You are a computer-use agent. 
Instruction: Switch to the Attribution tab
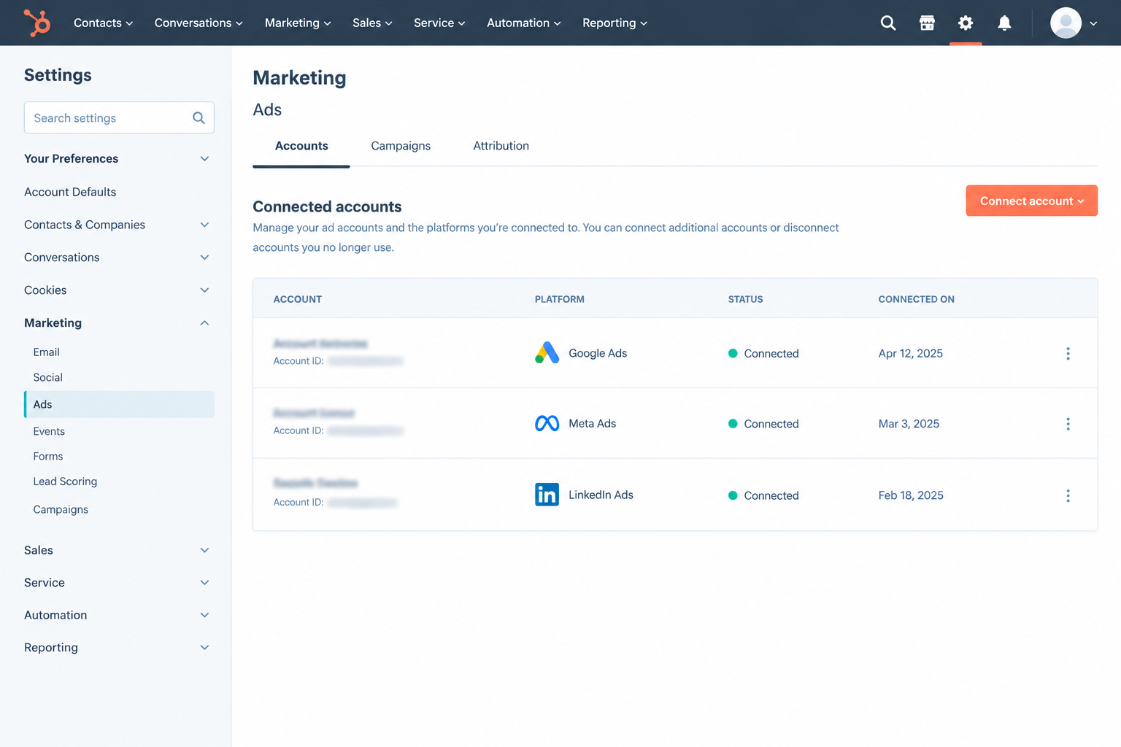coord(501,146)
